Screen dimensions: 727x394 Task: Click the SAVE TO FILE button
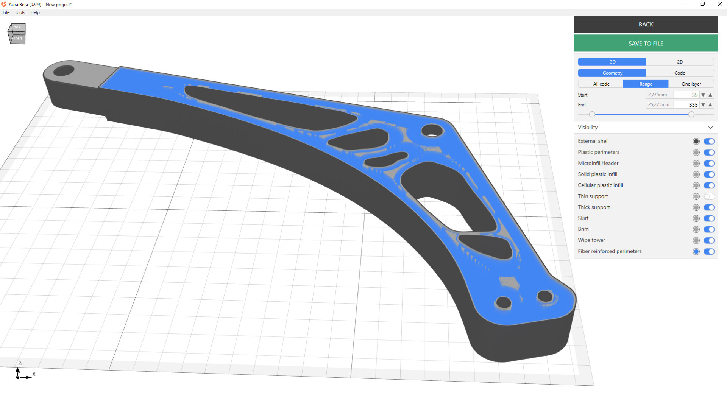coord(646,43)
